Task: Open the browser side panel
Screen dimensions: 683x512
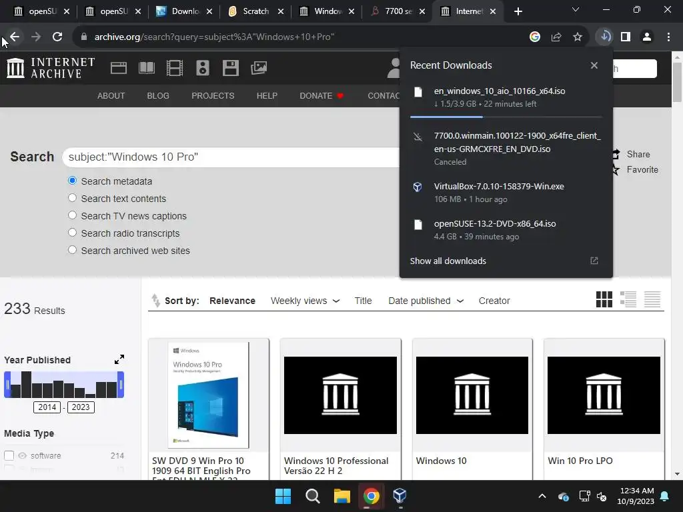Action: pos(626,37)
